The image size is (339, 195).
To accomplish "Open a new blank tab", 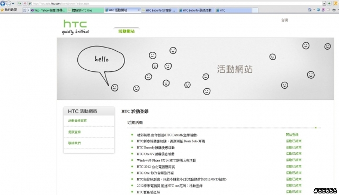I will pyautogui.click(x=255, y=10).
